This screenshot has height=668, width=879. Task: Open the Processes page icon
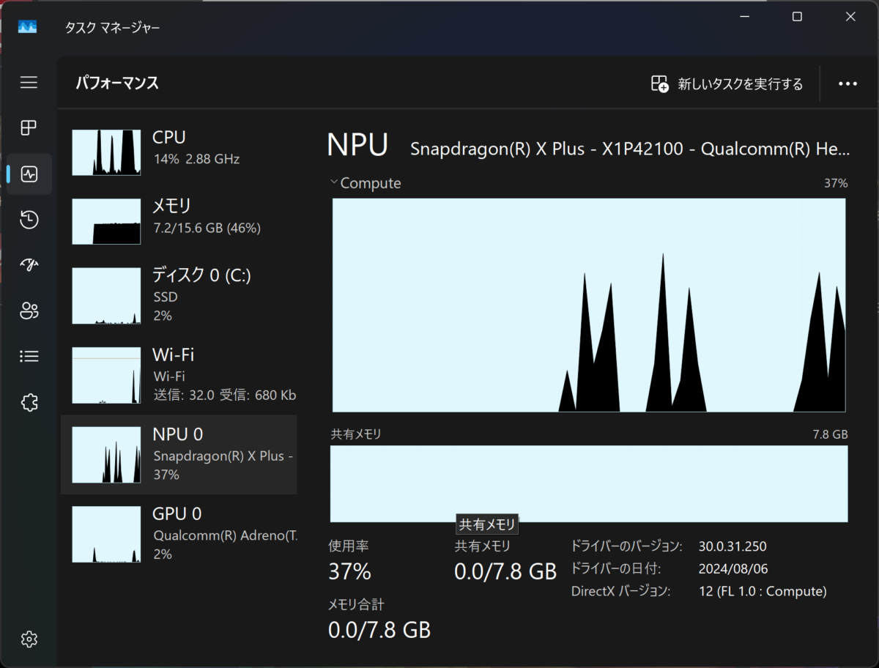[29, 128]
